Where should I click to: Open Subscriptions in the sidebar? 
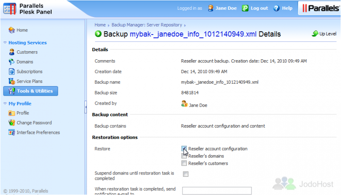tap(29, 71)
